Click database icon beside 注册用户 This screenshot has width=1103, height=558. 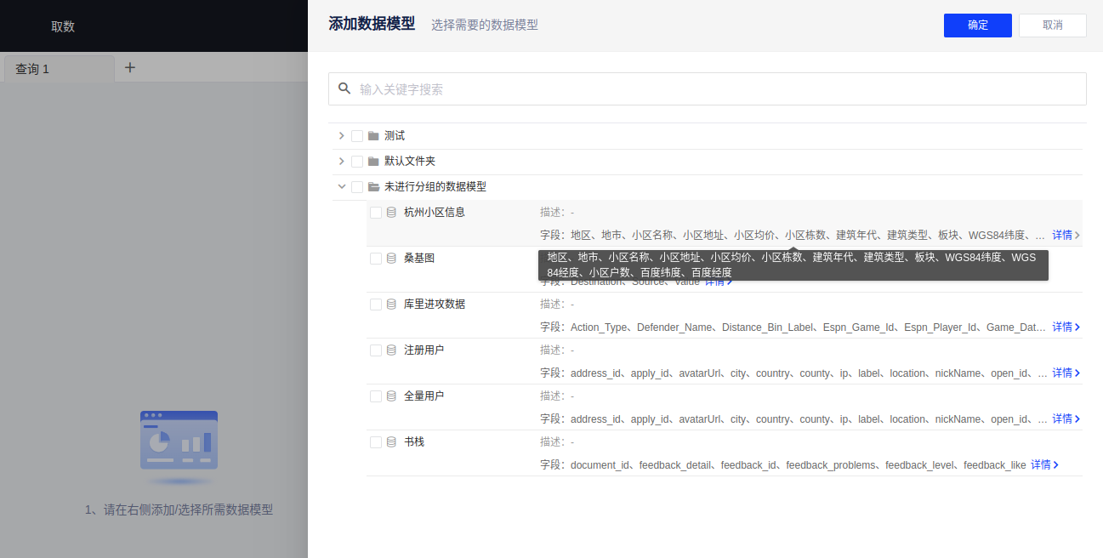(x=392, y=350)
